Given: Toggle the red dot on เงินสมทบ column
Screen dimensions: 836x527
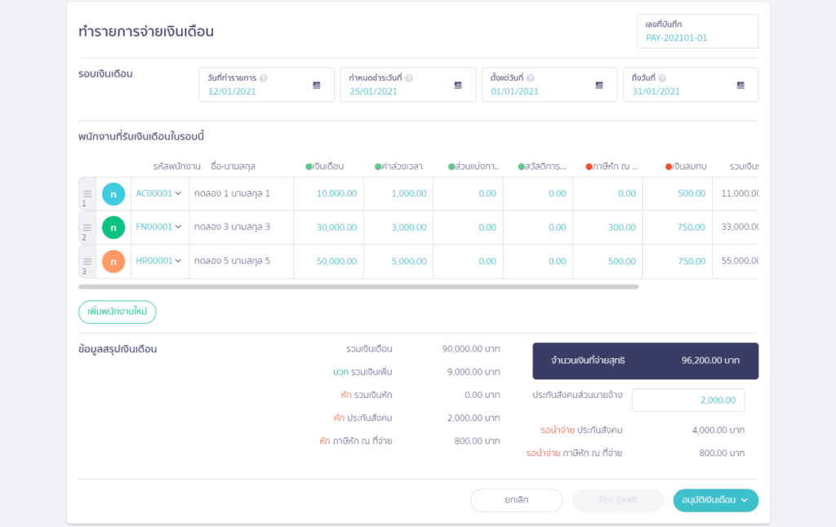Looking at the screenshot, I should click(x=667, y=166).
